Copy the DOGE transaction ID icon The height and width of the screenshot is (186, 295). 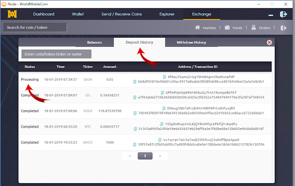135,113
